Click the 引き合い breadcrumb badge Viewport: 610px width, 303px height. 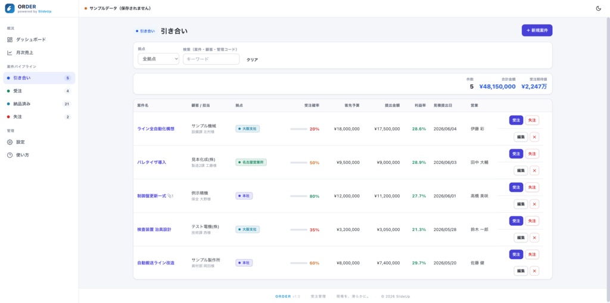(x=145, y=31)
